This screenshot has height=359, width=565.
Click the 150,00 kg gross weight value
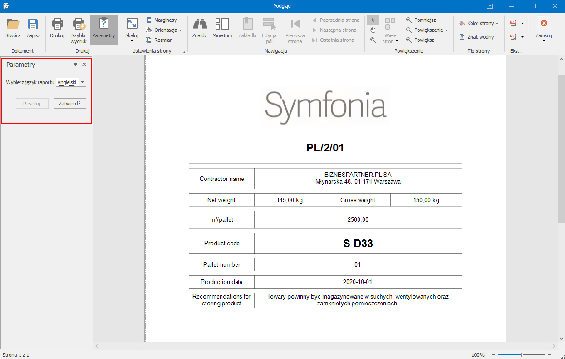coord(426,200)
